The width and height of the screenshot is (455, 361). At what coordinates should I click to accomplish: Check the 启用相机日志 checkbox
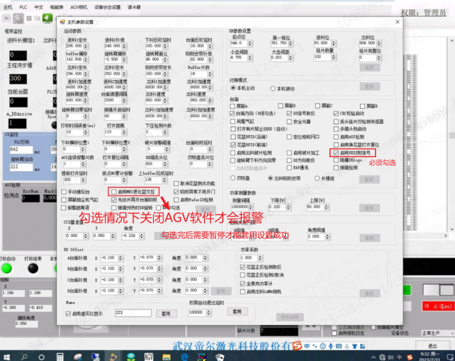334,334
